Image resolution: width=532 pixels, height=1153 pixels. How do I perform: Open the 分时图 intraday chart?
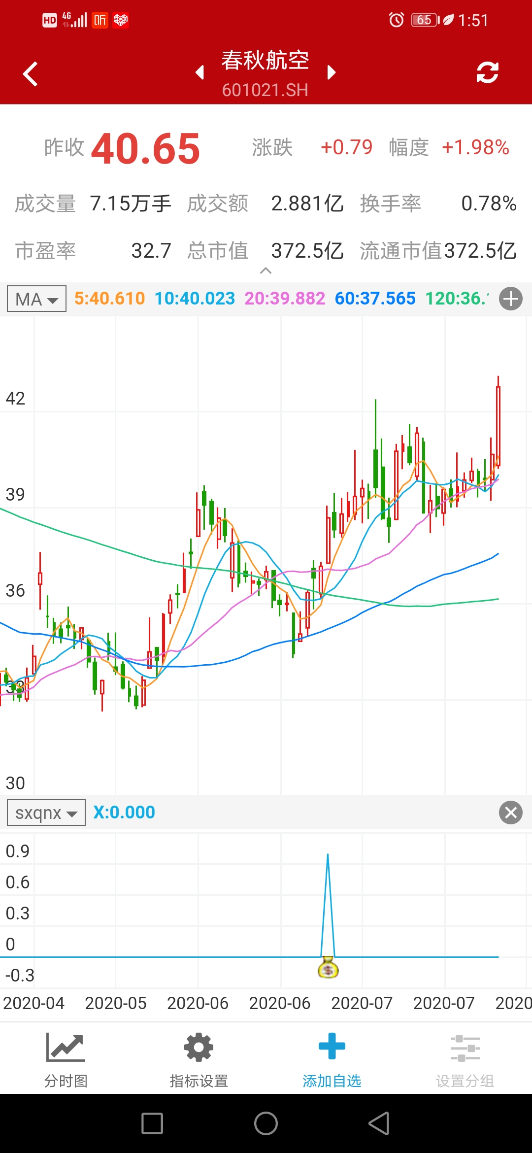(66, 1059)
